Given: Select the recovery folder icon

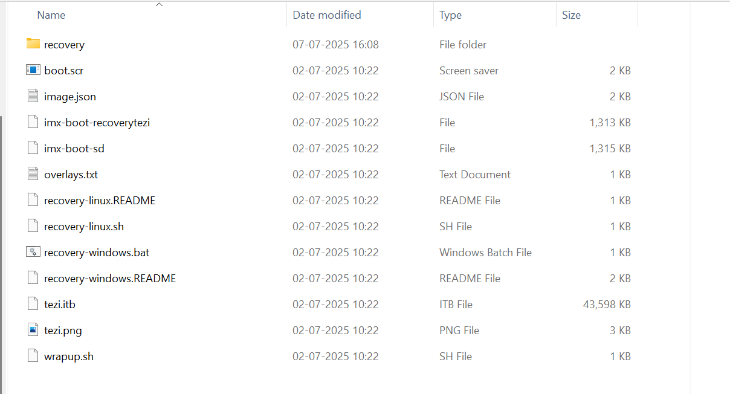Looking at the screenshot, I should 33,44.
